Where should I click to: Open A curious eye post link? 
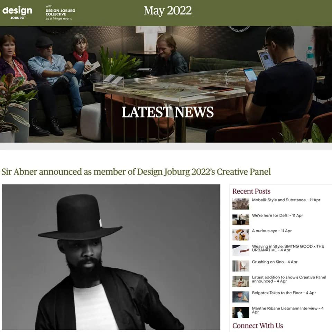click(x=272, y=231)
